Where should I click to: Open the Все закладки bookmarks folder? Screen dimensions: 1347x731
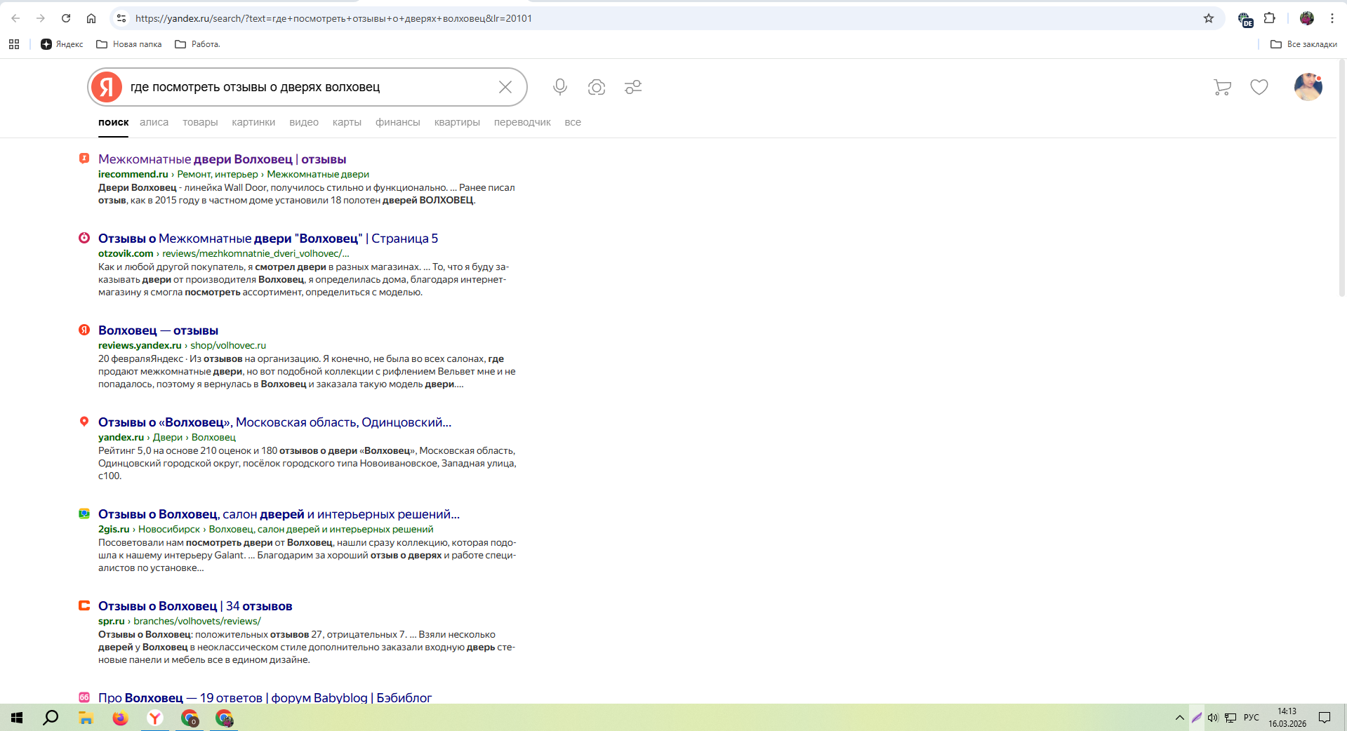tap(1303, 44)
